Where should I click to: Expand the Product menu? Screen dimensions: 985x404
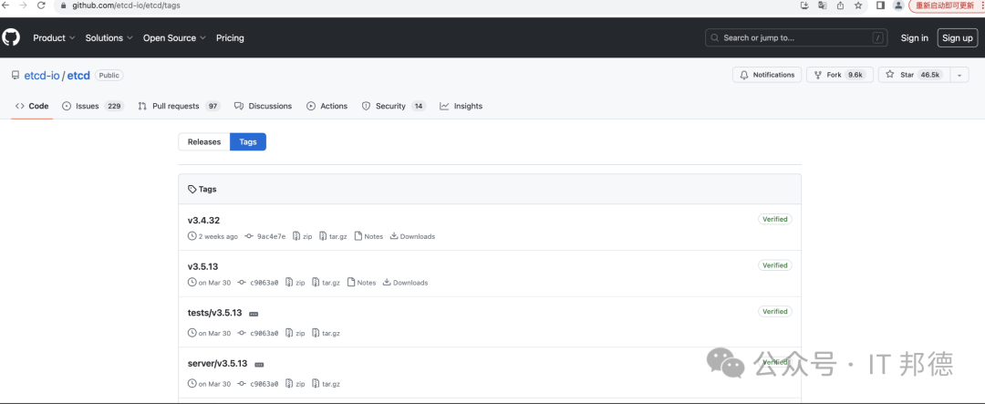point(54,37)
